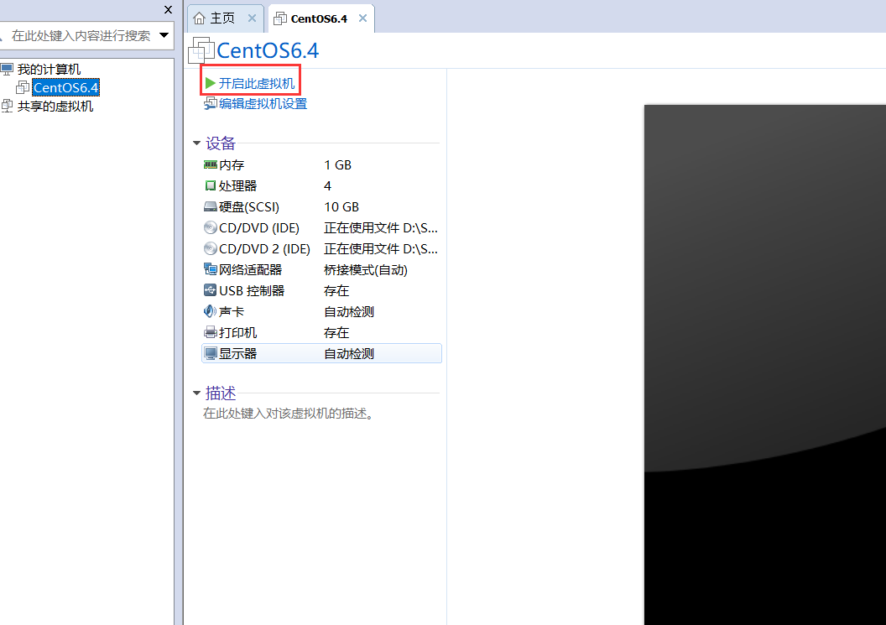The height and width of the screenshot is (625, 886).
Task: Click the 声卡 自动检测 value
Action: [x=349, y=310]
